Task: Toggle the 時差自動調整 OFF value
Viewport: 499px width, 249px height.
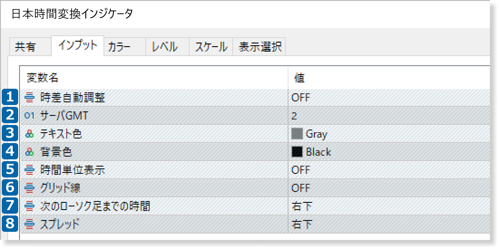Action: pyautogui.click(x=301, y=97)
